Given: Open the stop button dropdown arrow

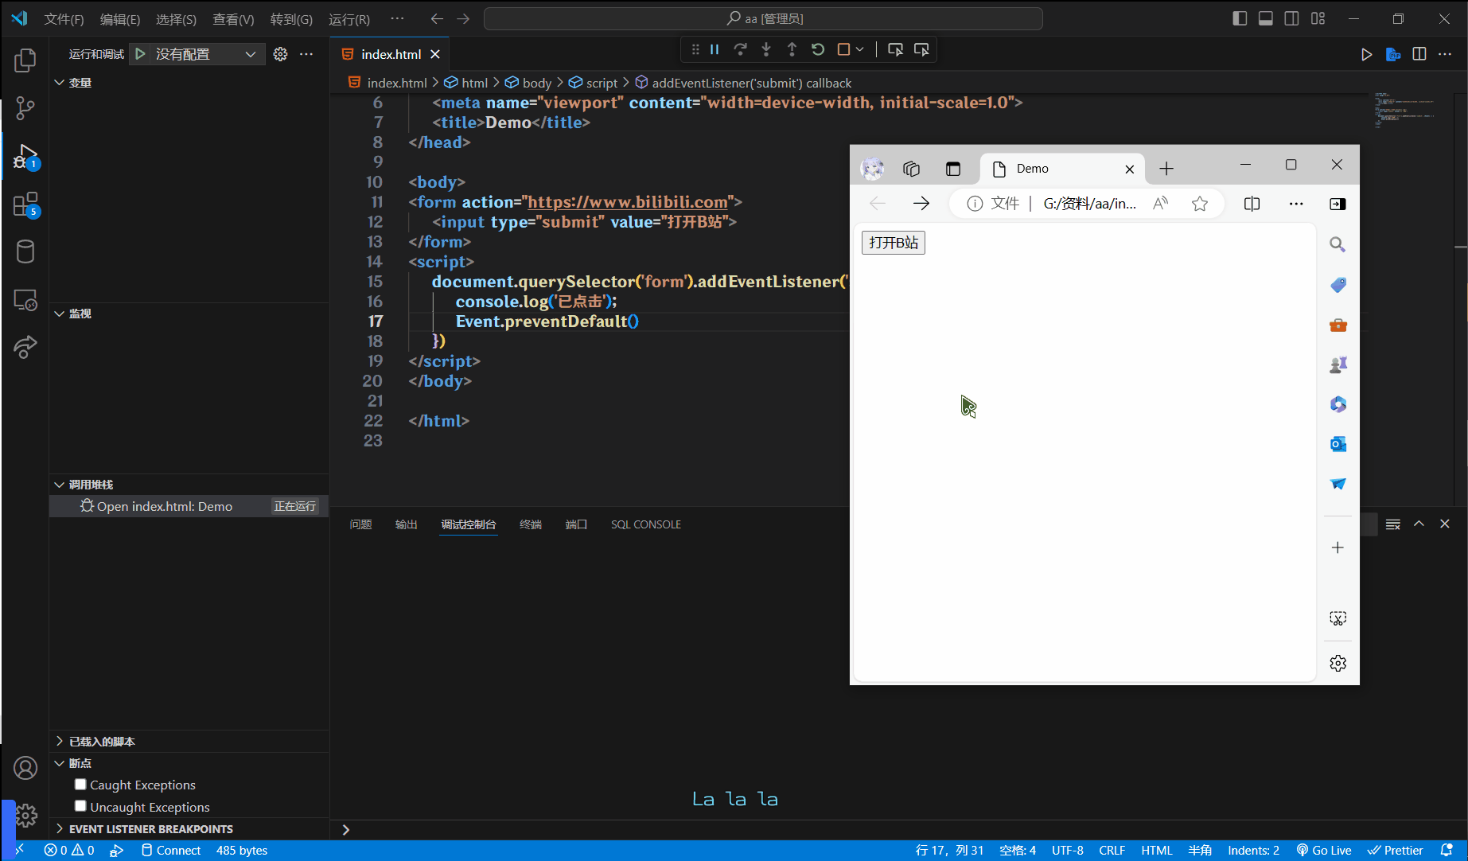Looking at the screenshot, I should [860, 49].
